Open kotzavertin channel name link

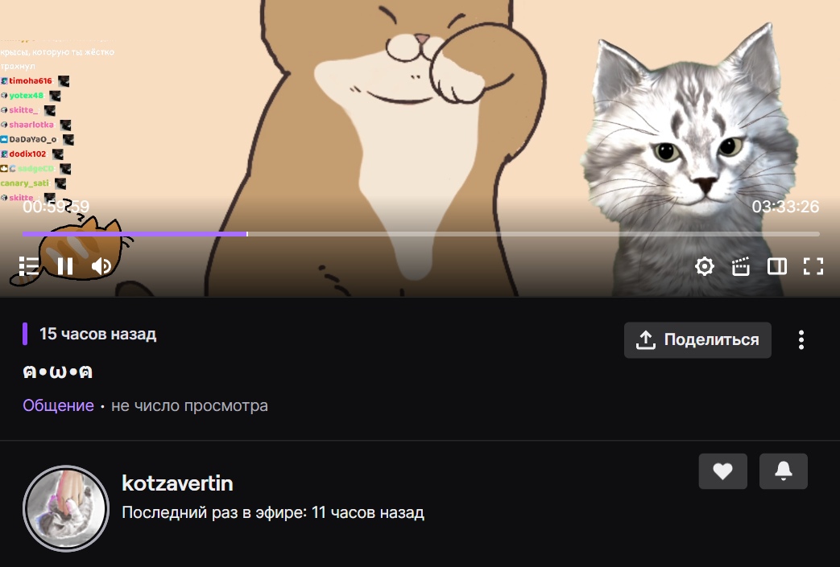pos(177,483)
